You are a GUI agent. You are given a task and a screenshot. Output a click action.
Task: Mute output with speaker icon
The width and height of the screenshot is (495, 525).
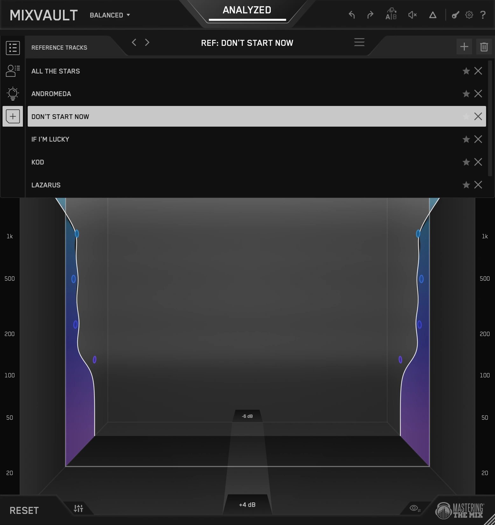coord(412,15)
